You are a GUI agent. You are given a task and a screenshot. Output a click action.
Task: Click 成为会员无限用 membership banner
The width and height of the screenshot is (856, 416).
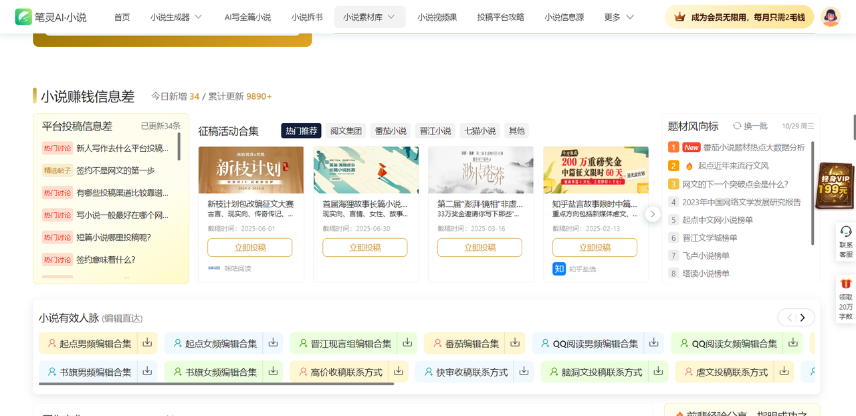pyautogui.click(x=739, y=17)
